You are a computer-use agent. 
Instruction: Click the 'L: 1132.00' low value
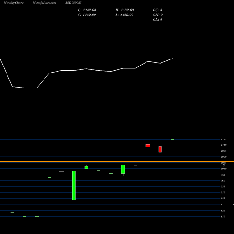coord(124,15)
